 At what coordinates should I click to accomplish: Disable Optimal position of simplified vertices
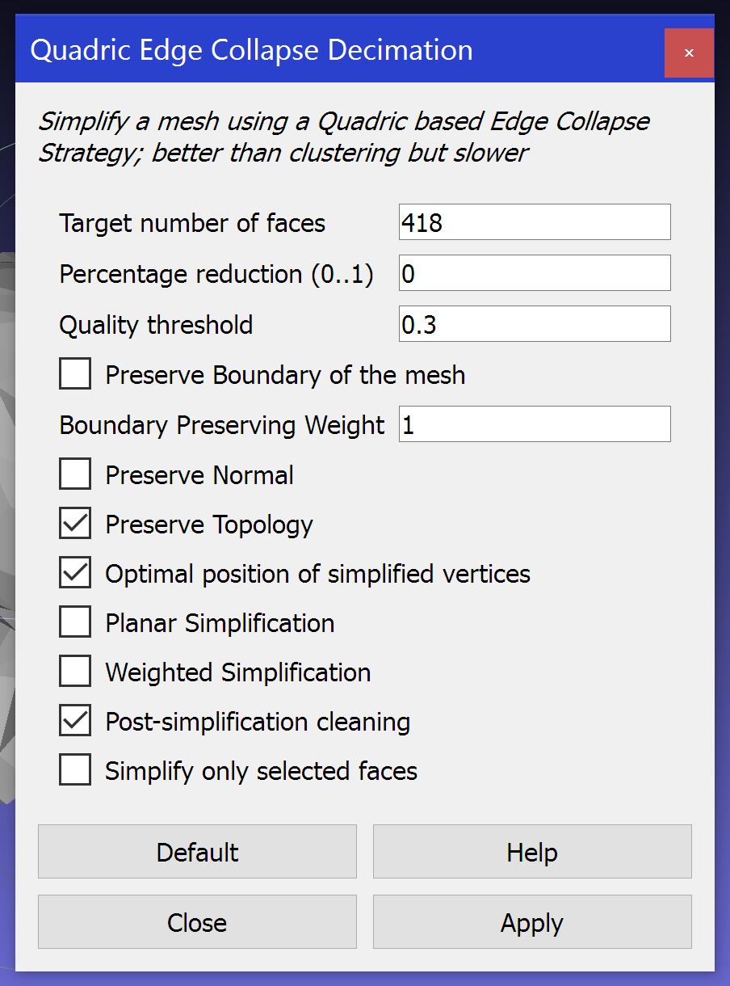pyautogui.click(x=75, y=574)
